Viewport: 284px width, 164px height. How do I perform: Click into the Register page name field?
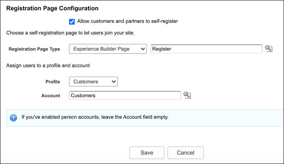click(x=206, y=49)
